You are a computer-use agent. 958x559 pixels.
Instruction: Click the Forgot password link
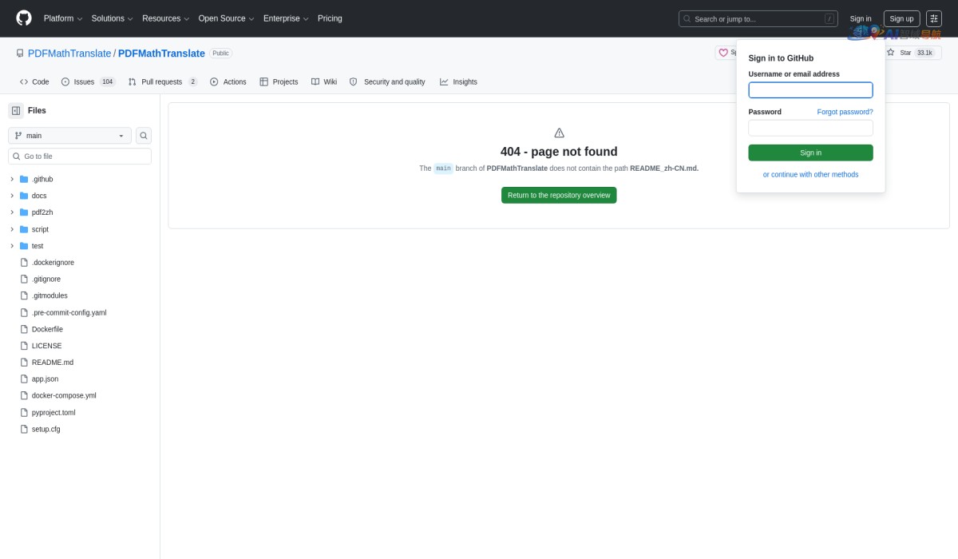[x=845, y=112]
